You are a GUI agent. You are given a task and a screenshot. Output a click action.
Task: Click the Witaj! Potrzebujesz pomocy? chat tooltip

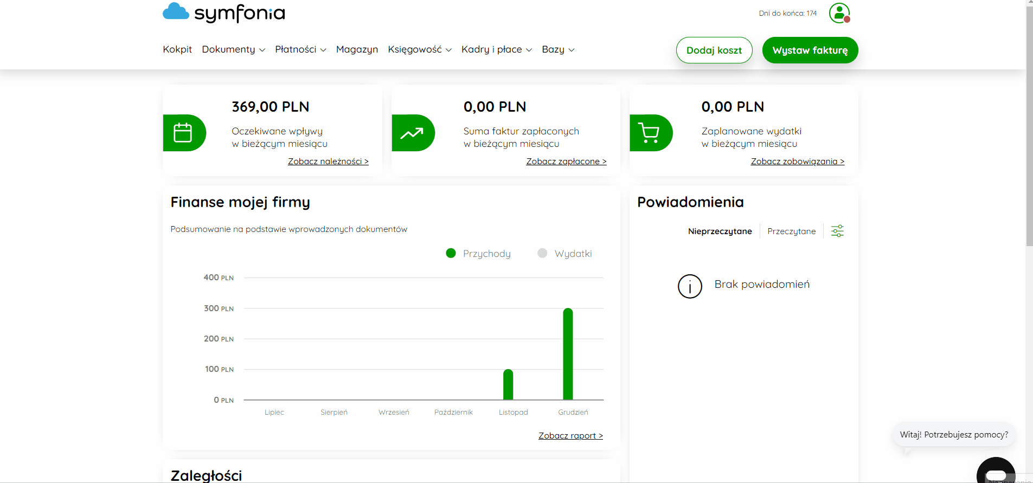pyautogui.click(x=954, y=435)
